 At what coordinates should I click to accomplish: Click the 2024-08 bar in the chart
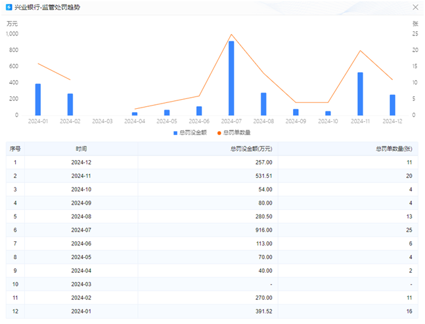[x=263, y=104]
